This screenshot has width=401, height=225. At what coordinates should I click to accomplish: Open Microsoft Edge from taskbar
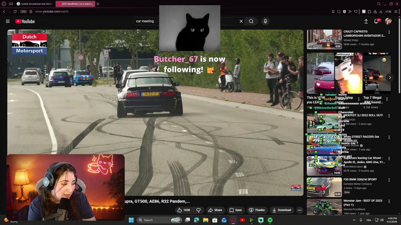196,220
